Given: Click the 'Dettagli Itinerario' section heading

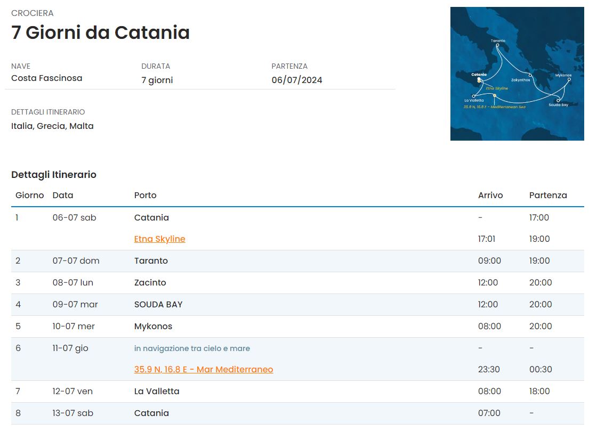Looking at the screenshot, I should click(54, 175).
